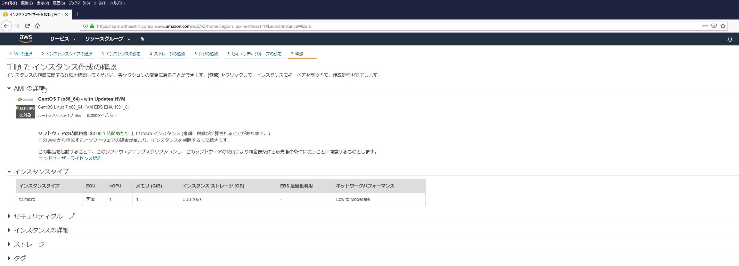Open the ヘルプ(H) menu
The width and height of the screenshot is (739, 266).
click(x=117, y=3)
